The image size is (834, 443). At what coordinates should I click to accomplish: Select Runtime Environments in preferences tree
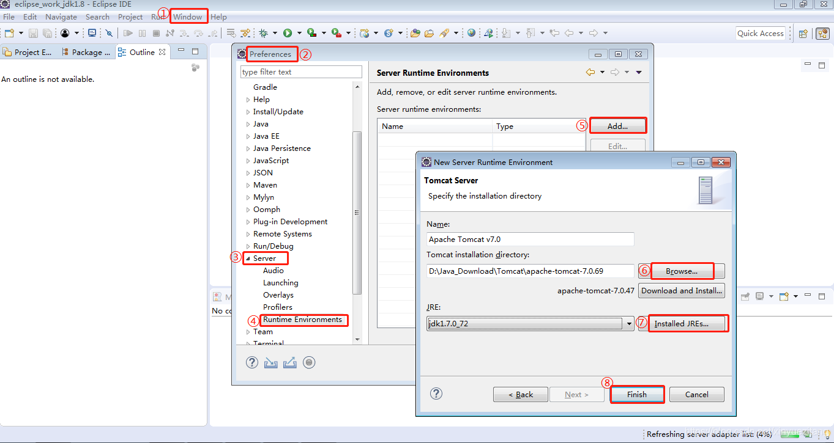[302, 320]
